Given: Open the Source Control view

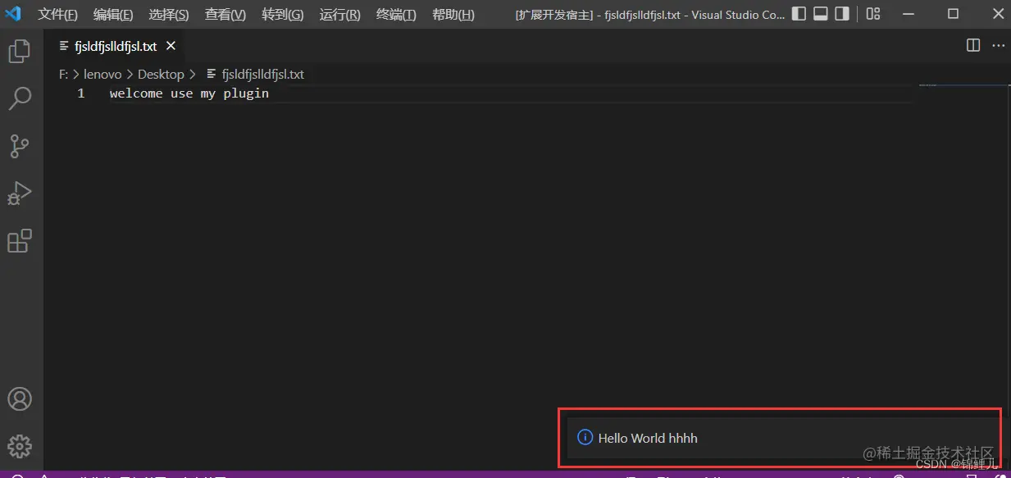Looking at the screenshot, I should (x=20, y=147).
